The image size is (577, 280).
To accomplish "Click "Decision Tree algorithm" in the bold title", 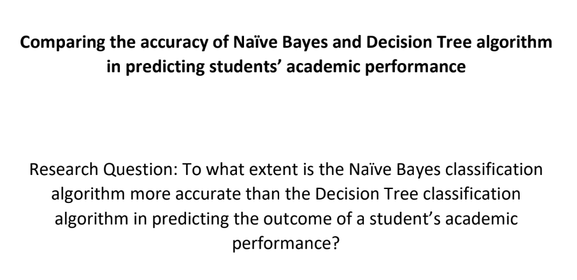I will point(459,43).
